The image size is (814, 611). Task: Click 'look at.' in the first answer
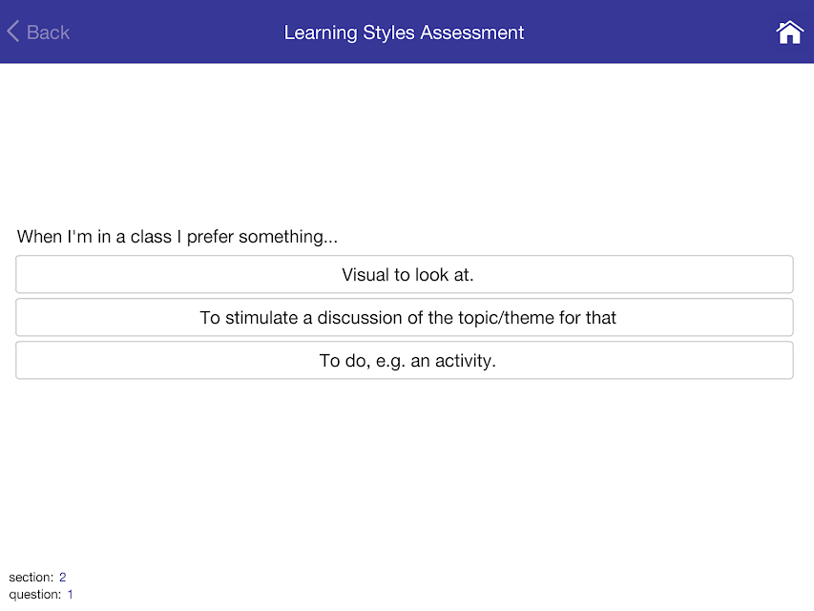(x=445, y=274)
